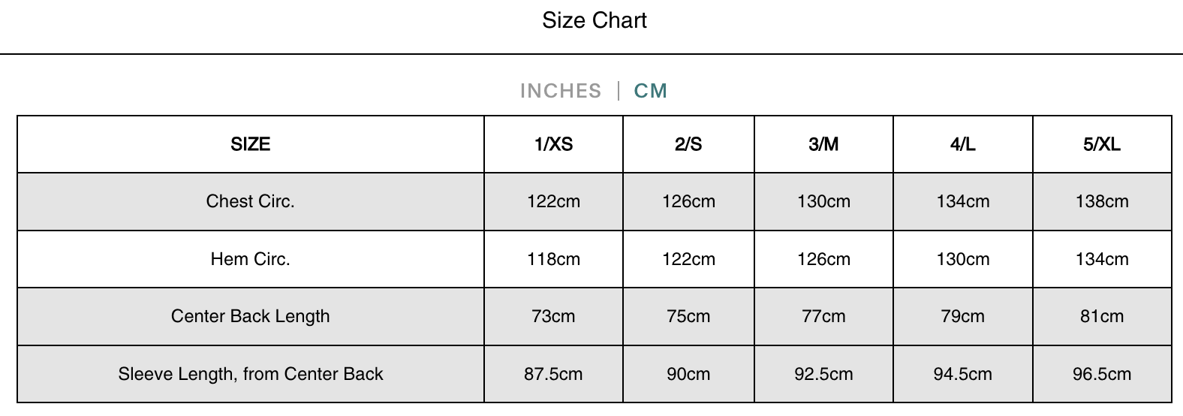Select the 2/S column header
The width and height of the screenshot is (1183, 416).
click(688, 144)
